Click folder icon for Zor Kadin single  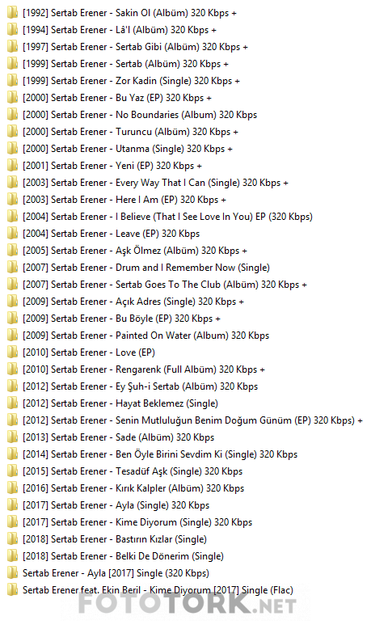(x=12, y=81)
